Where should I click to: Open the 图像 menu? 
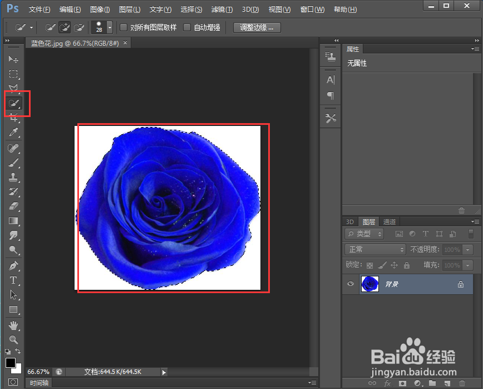click(100, 9)
